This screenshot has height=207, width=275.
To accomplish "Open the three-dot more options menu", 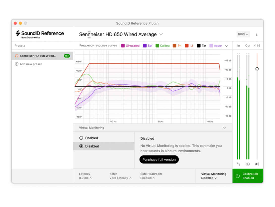I will tap(257, 34).
